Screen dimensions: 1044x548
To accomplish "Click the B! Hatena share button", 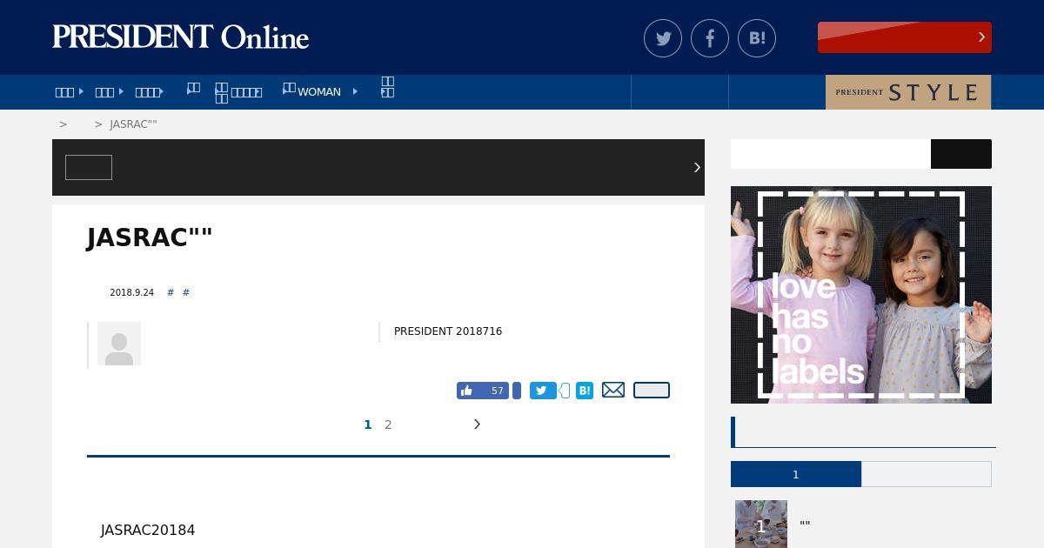I will tap(585, 391).
